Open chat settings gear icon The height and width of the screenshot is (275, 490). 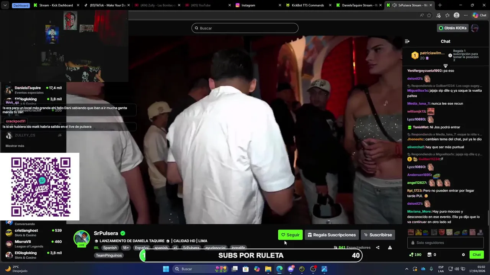(x=463, y=255)
